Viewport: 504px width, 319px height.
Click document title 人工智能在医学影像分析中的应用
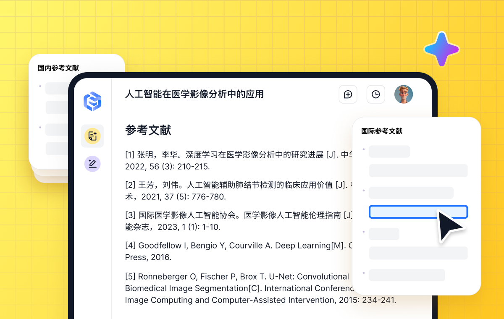point(194,94)
